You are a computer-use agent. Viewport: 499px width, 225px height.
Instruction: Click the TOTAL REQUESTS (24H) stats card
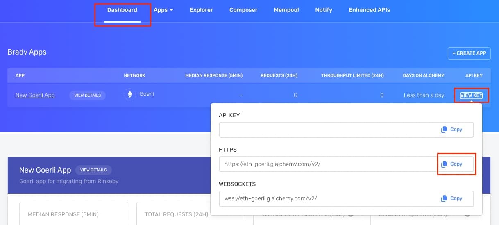point(191,214)
